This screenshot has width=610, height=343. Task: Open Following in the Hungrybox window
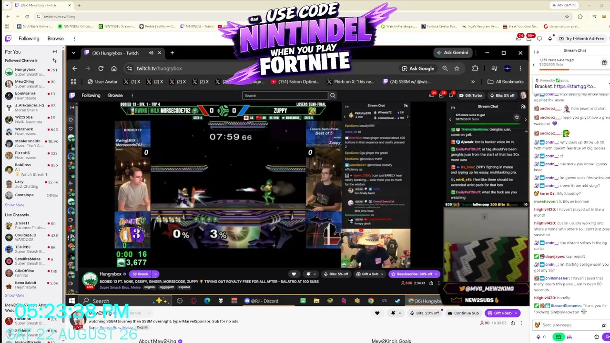[x=91, y=95]
